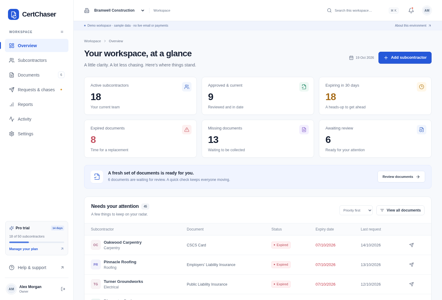The image size is (442, 300).
Task: Open the notifications bell
Action: 411,10
